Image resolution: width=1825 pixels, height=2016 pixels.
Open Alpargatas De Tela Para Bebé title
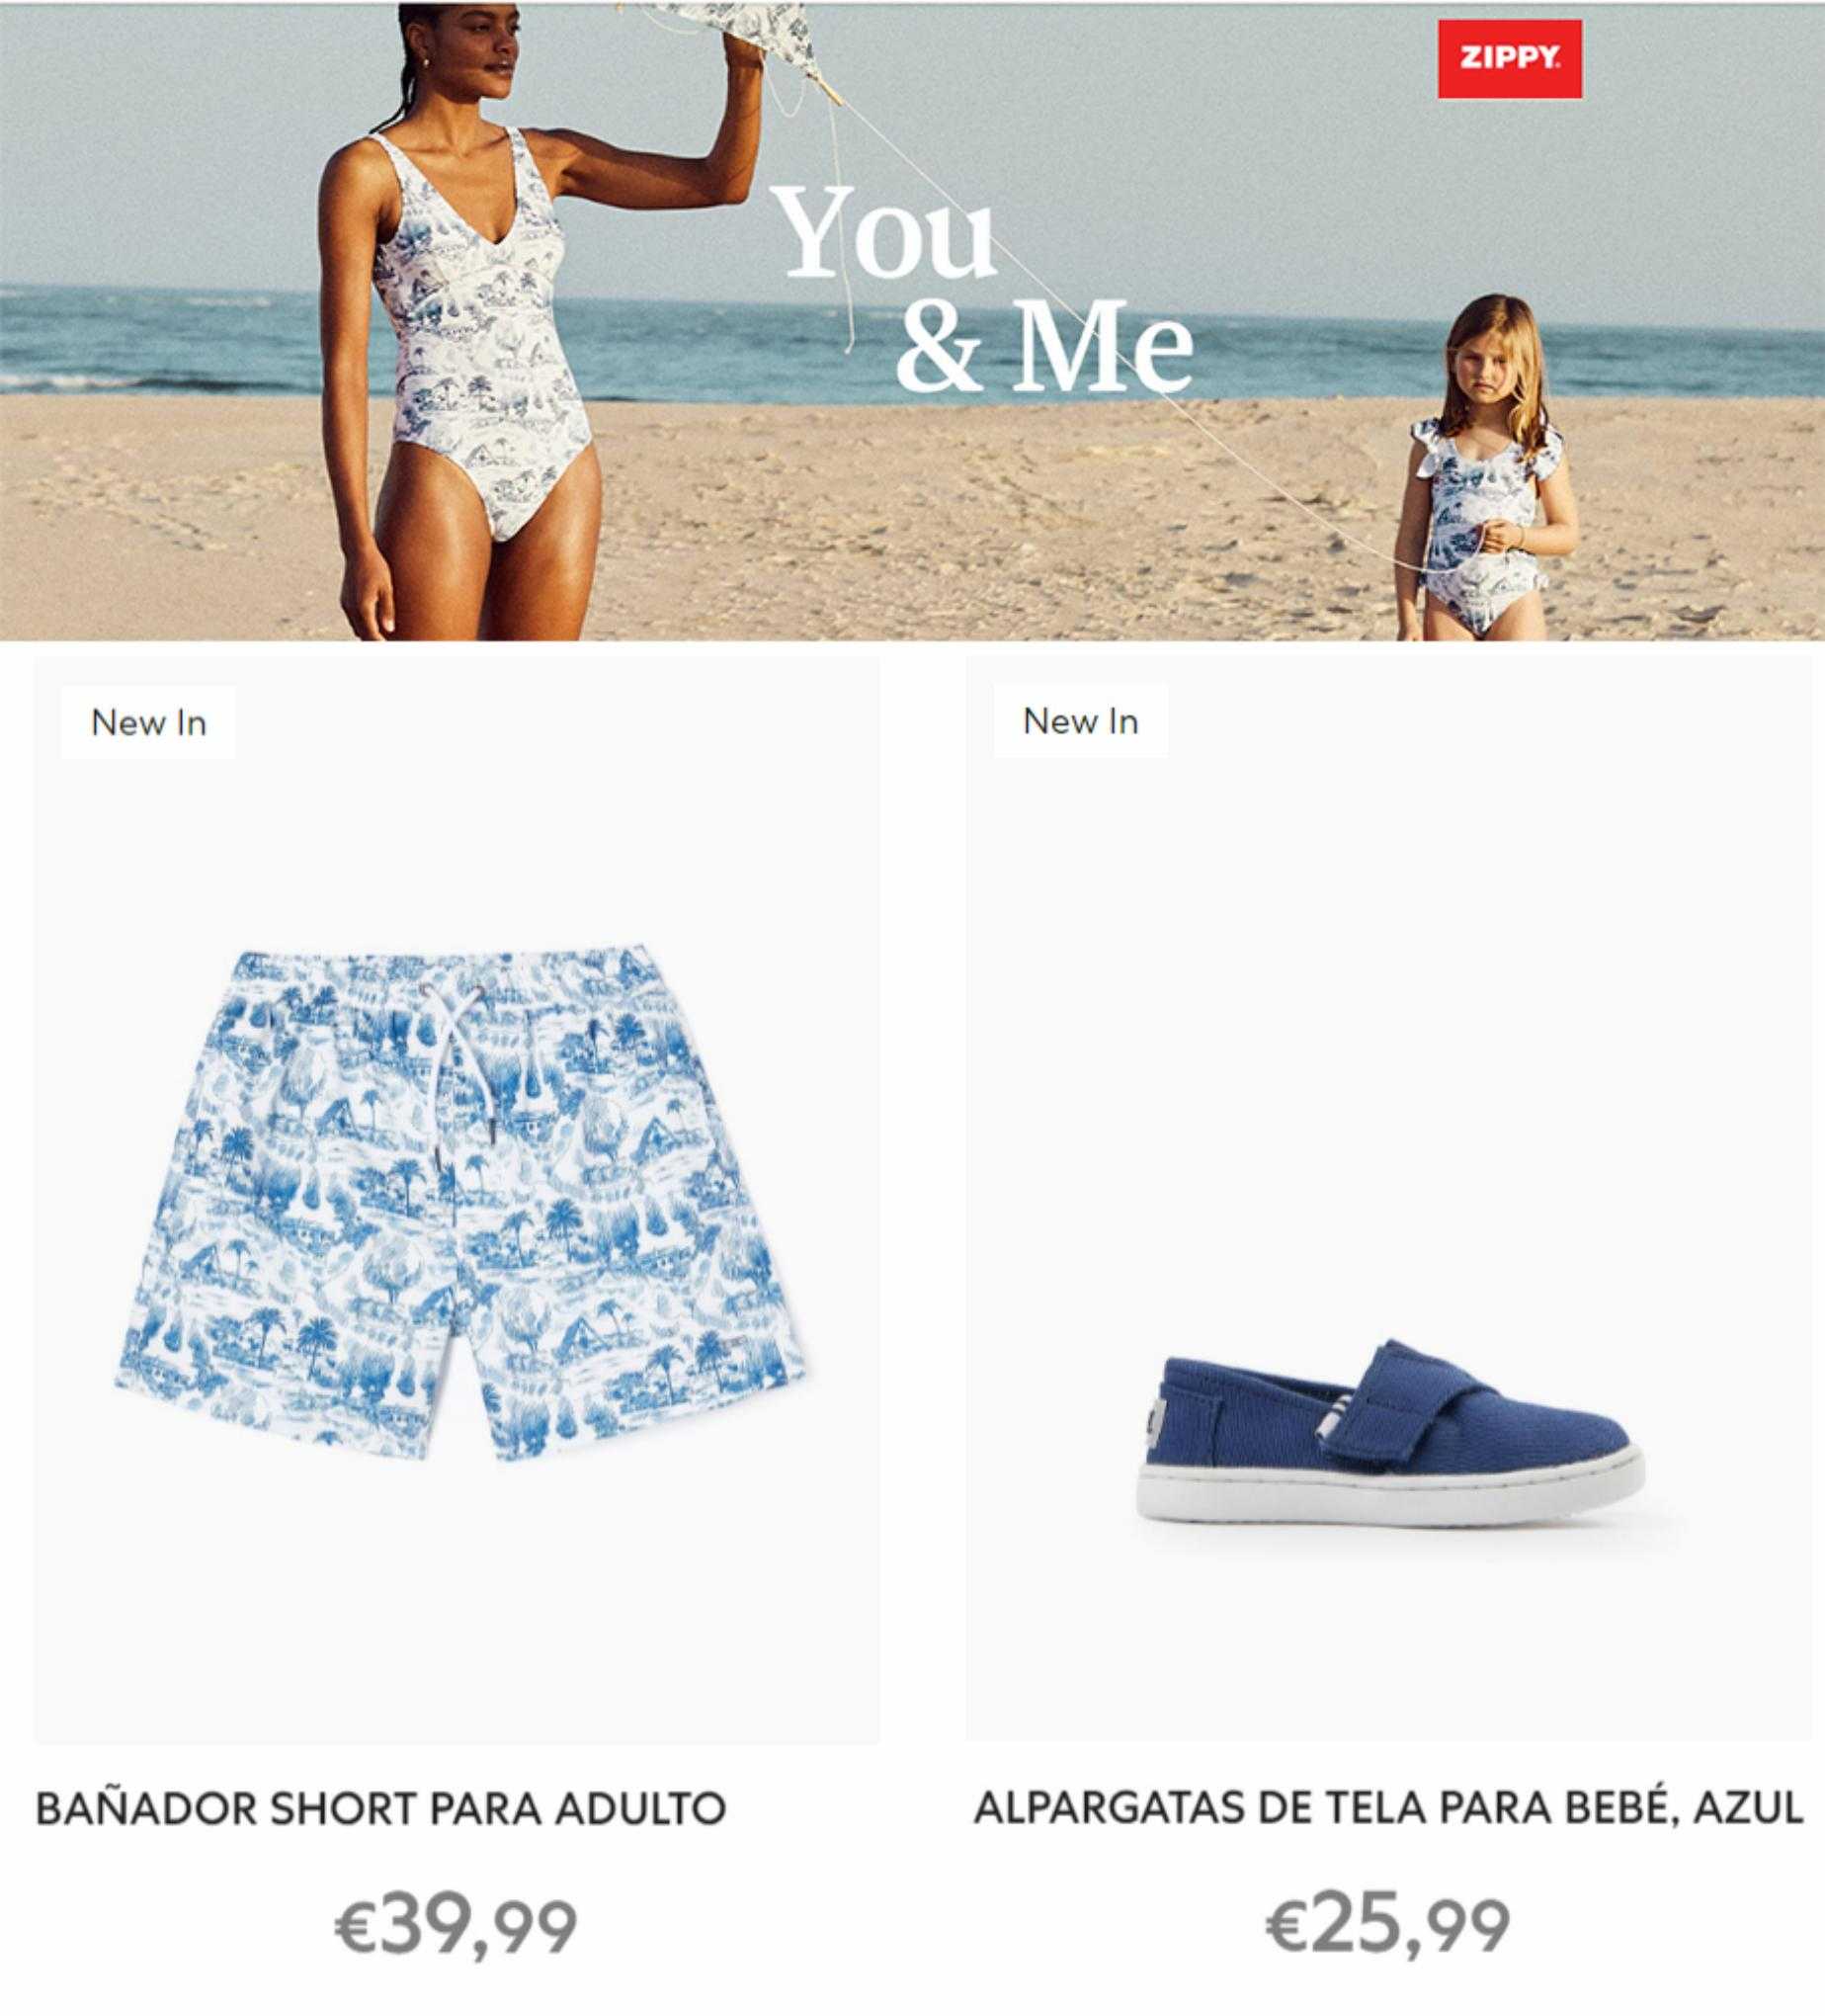point(1389,1807)
